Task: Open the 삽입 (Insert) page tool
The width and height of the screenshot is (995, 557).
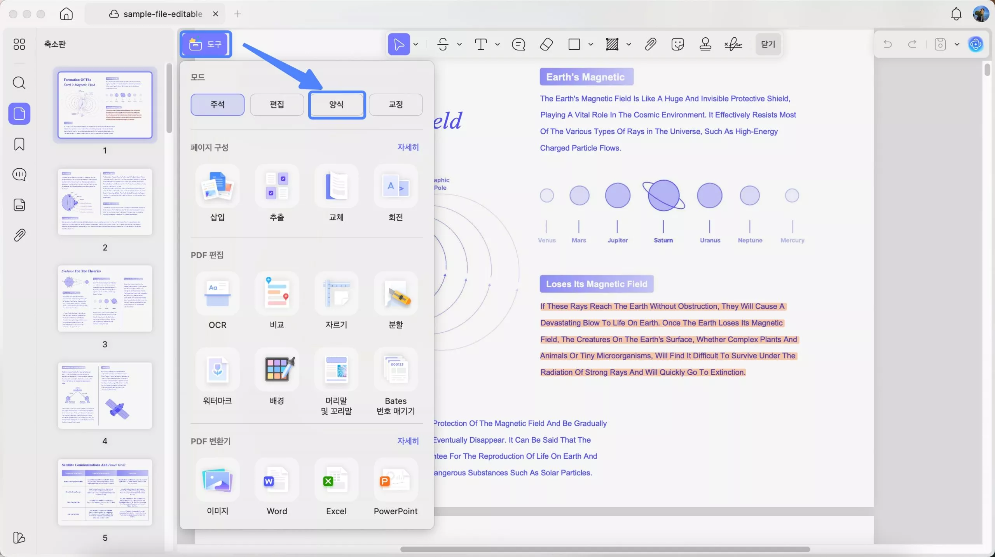Action: [x=217, y=193]
